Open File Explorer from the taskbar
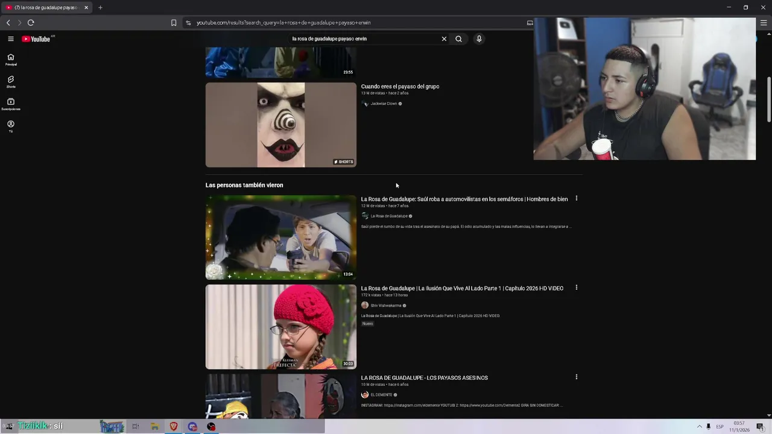 [154, 426]
